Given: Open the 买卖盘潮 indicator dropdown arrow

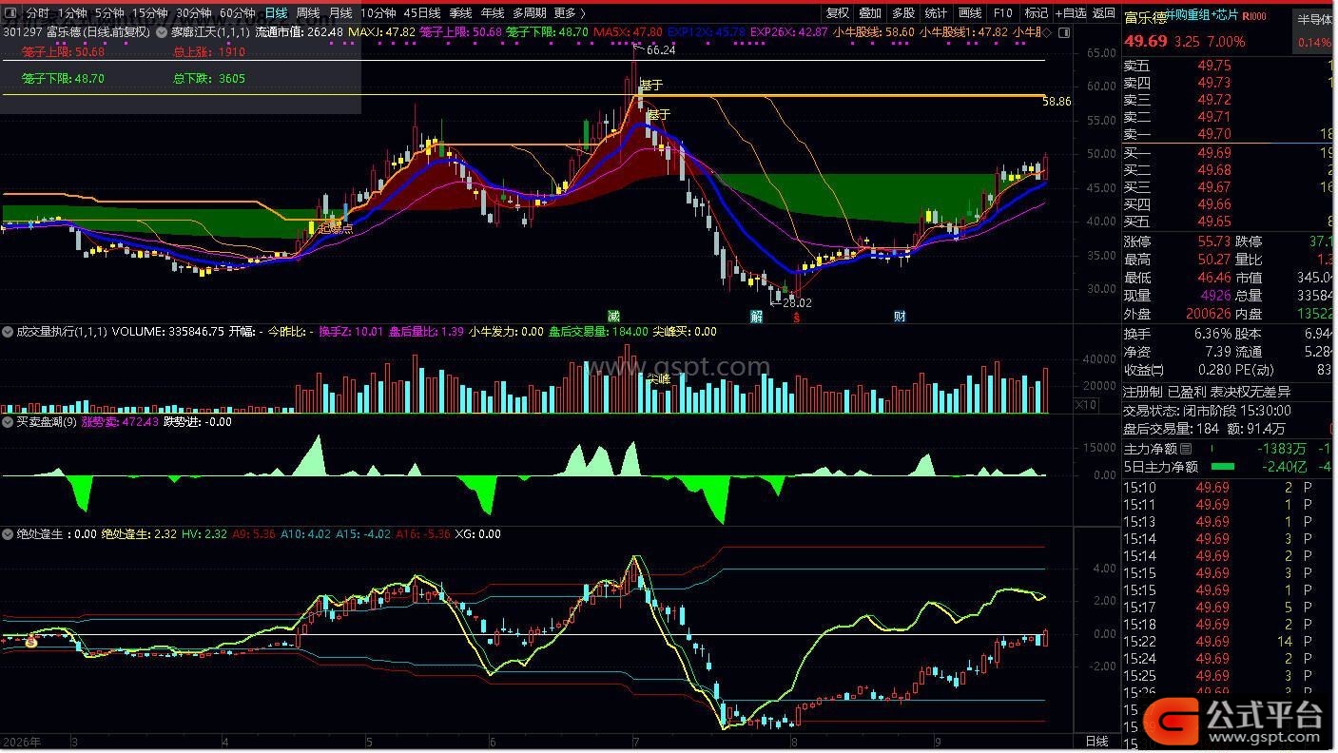Looking at the screenshot, I should coord(9,421).
